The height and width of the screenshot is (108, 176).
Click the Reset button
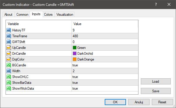pyautogui.click(x=162, y=102)
